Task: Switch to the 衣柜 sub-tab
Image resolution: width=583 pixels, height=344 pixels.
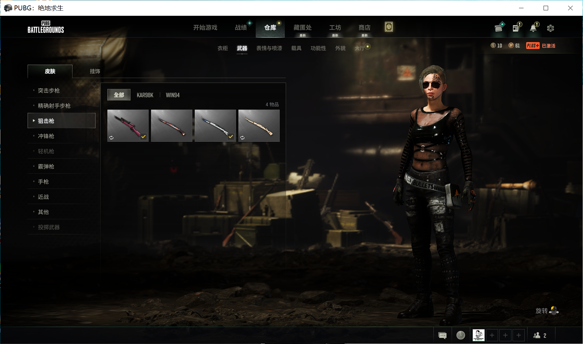Action: click(223, 48)
